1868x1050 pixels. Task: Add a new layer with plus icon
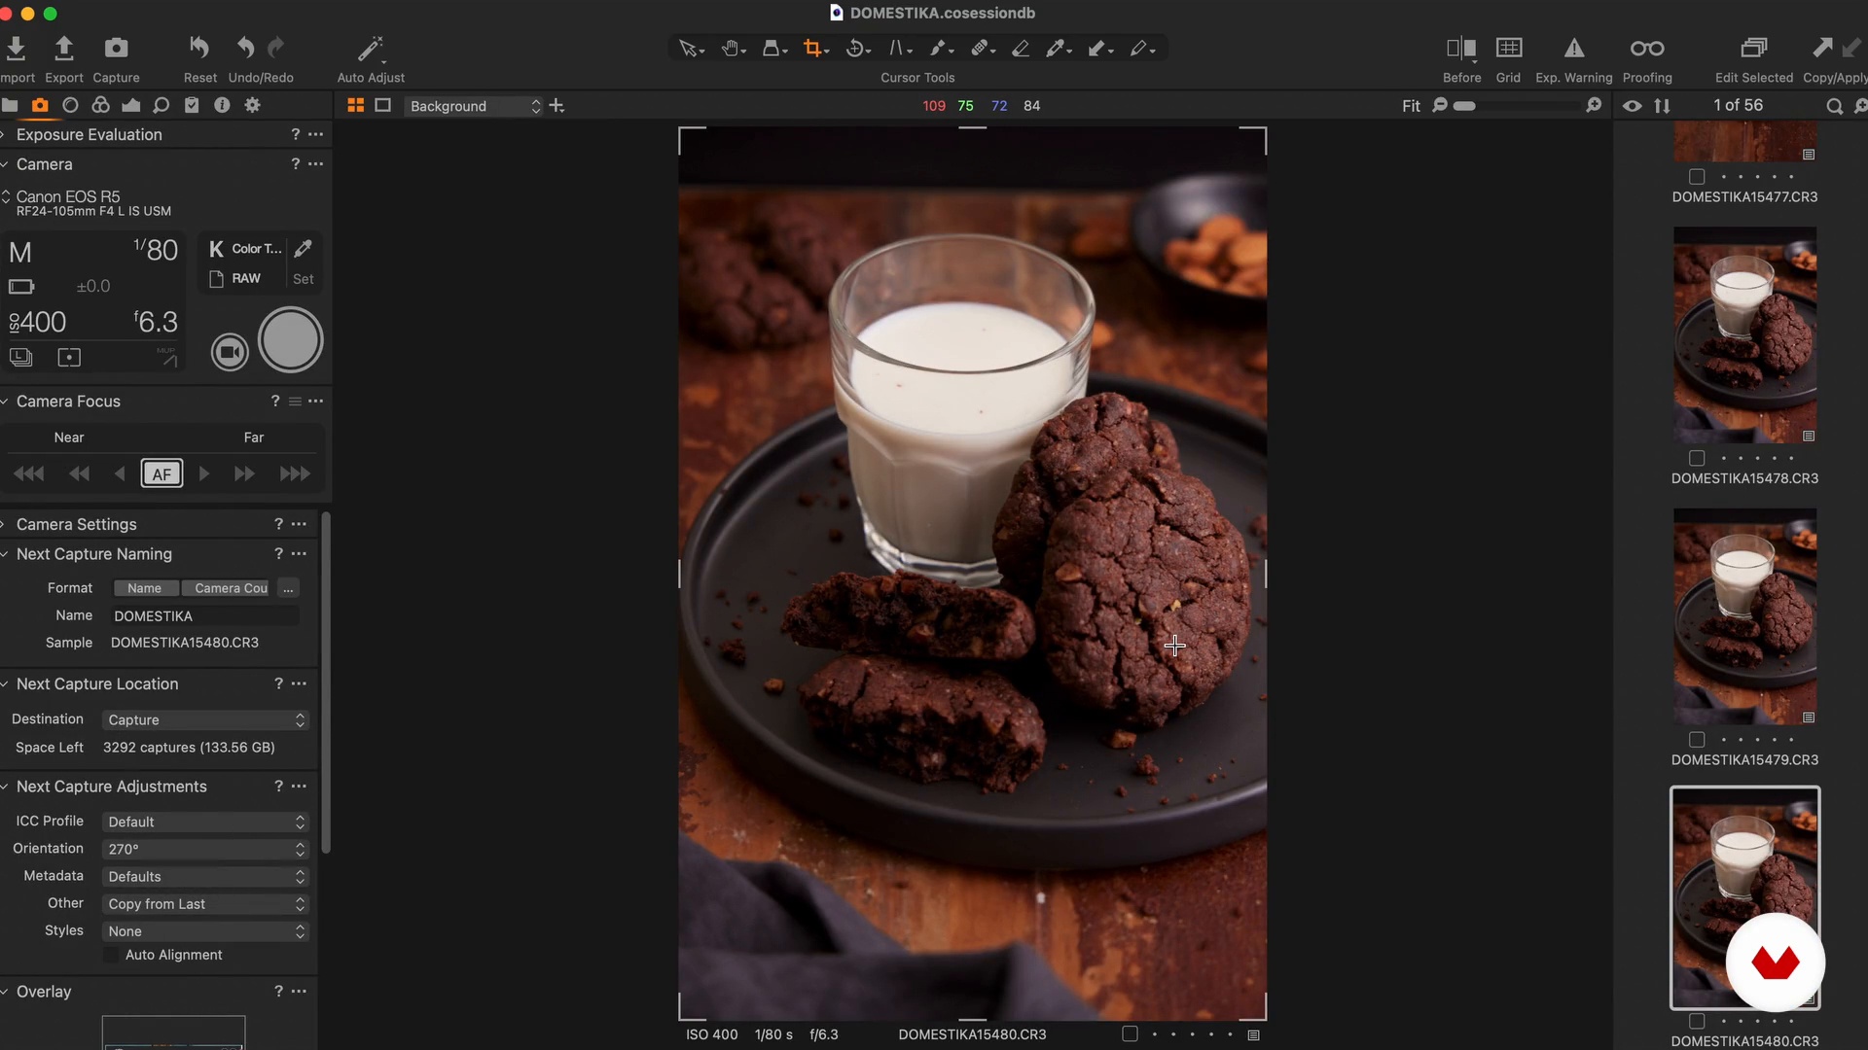click(x=557, y=105)
